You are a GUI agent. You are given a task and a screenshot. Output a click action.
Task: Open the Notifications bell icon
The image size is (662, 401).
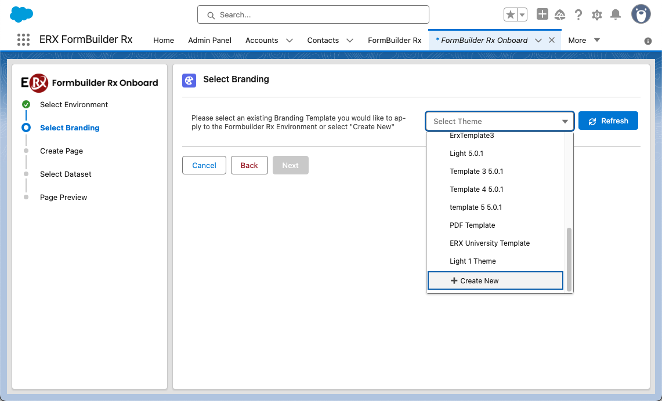pyautogui.click(x=616, y=15)
